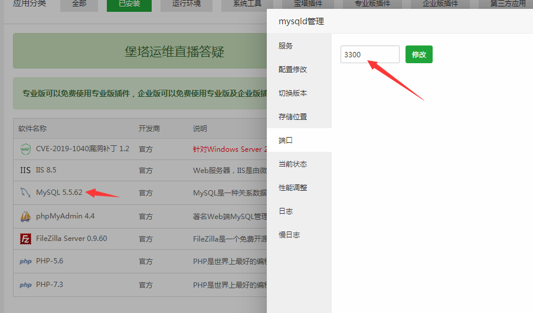Select the 专业版插件 category tab
Screen dimensions: 533x313
372,4
